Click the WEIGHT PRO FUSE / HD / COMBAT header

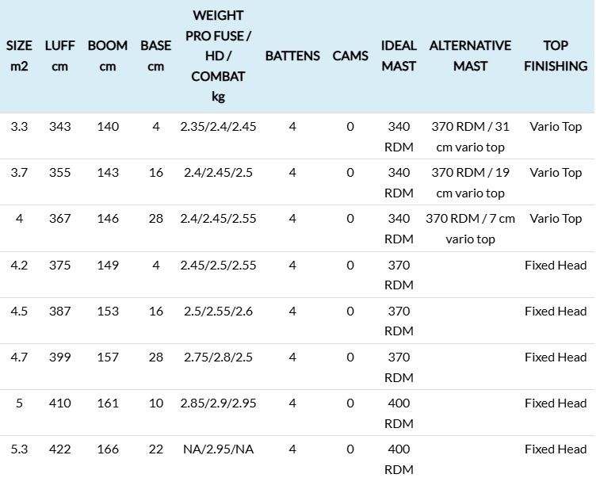(218, 55)
